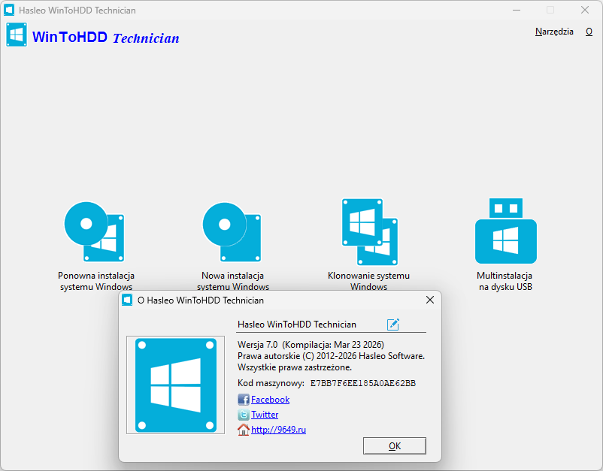Click the 'Ponowna instalacja systemu Windows' label
The width and height of the screenshot is (603, 471).
tap(96, 281)
